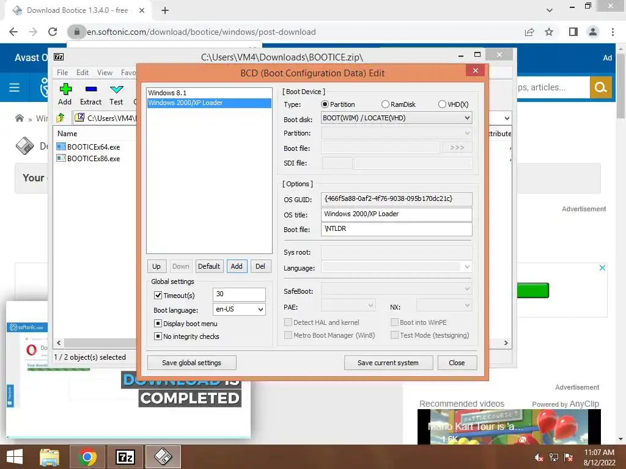
Task: Select RamDisk boot device type
Action: (385, 104)
